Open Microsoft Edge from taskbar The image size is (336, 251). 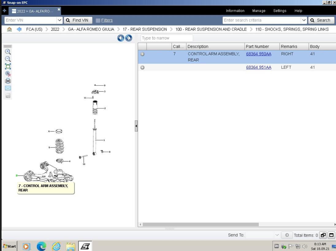point(41,246)
